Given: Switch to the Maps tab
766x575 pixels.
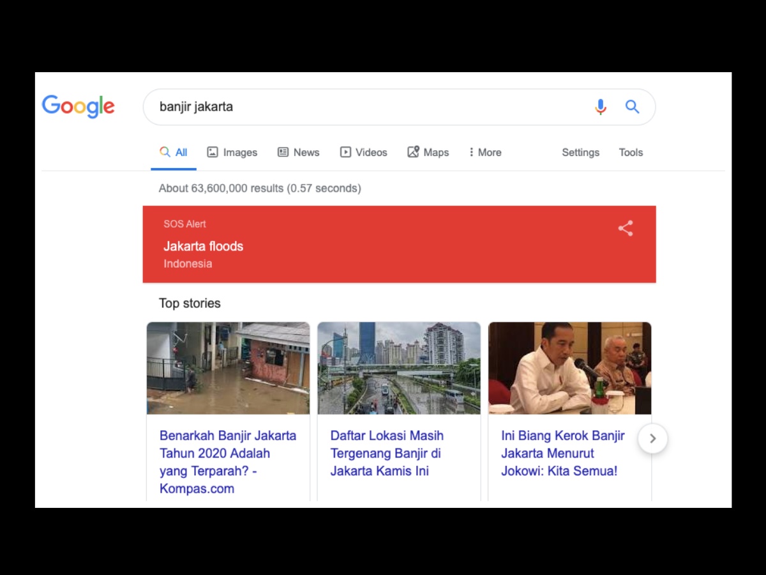Looking at the screenshot, I should [x=428, y=152].
